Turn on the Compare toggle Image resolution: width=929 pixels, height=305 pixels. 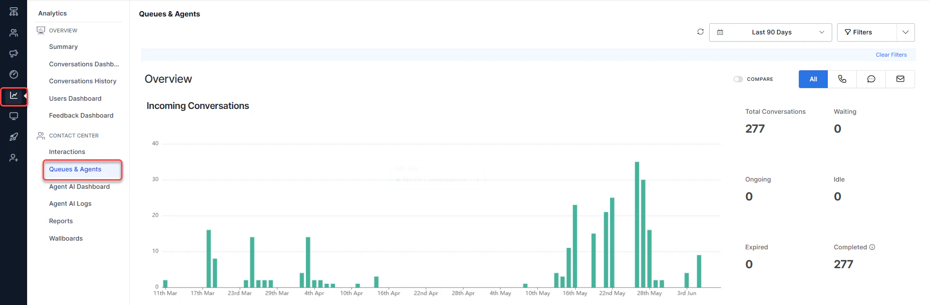tap(738, 79)
